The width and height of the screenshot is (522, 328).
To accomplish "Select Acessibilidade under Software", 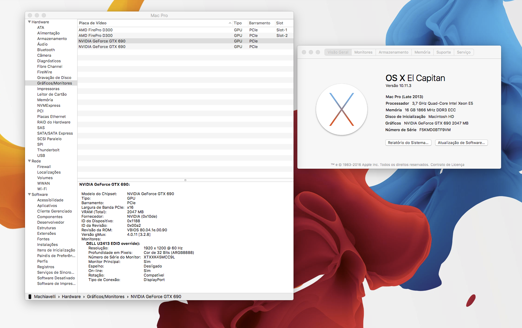I will [50, 200].
